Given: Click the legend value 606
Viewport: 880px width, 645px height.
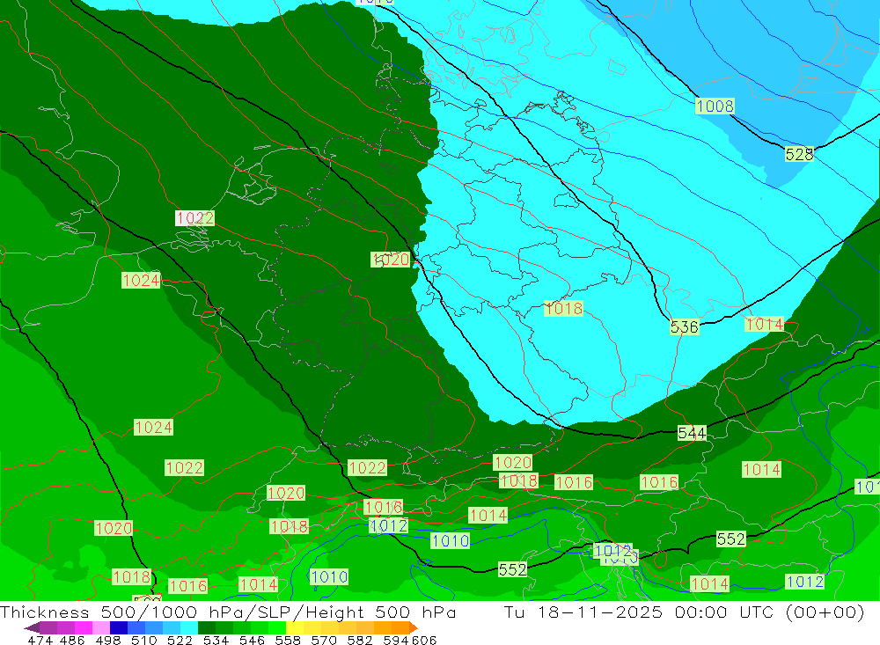Looking at the screenshot, I should (422, 640).
